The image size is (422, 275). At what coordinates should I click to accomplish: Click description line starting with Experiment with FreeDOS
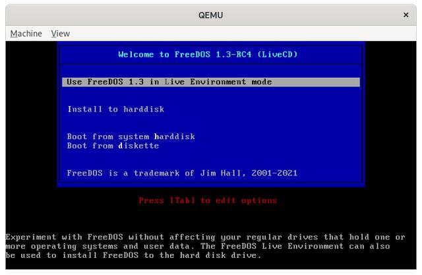(206, 237)
